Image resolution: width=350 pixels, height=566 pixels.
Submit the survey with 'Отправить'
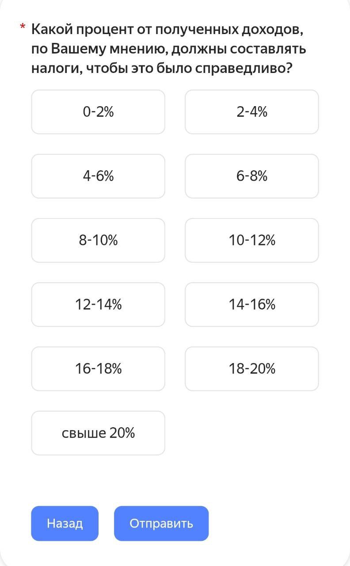161,524
